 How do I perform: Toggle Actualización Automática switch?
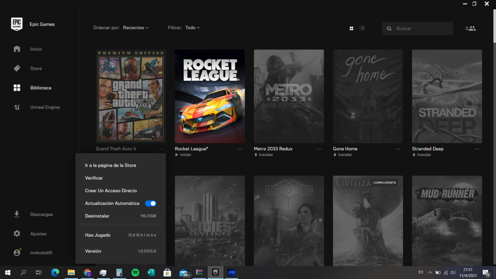(151, 204)
